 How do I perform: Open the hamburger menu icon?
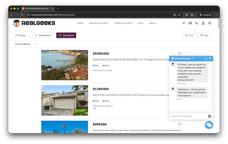click(184, 23)
